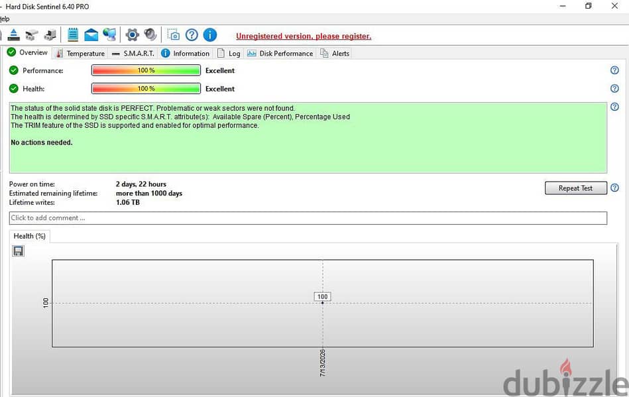
Task: Click the question mark help toolbar icon
Action: coord(192,35)
